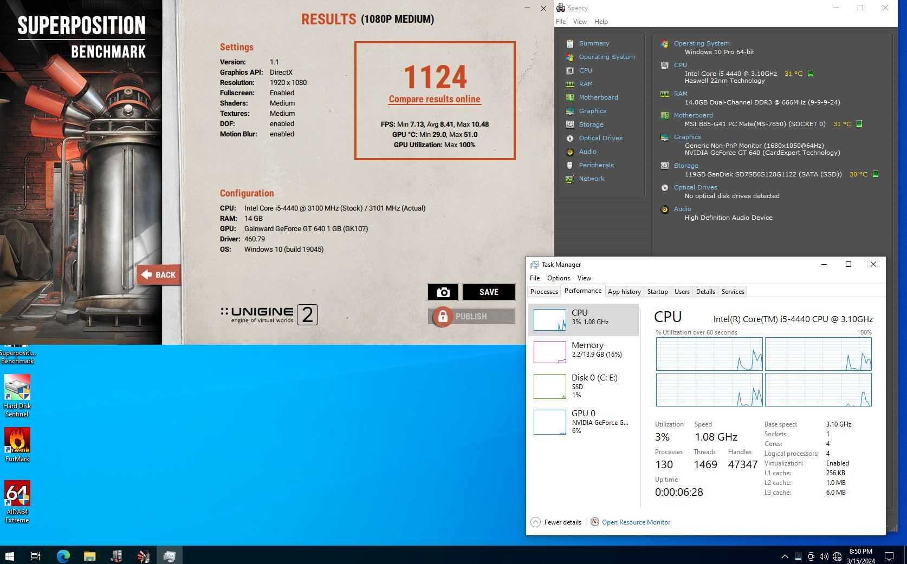This screenshot has width=907, height=564.
Task: Open notification center icon
Action: [889, 556]
